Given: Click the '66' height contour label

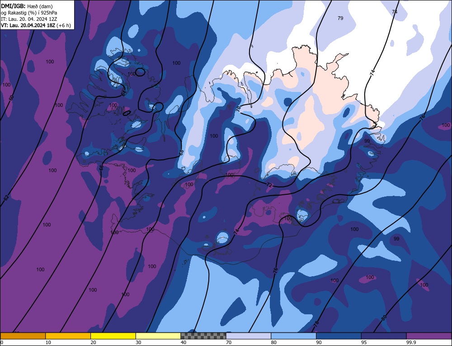Looking at the screenshot, I should (x=101, y=168).
